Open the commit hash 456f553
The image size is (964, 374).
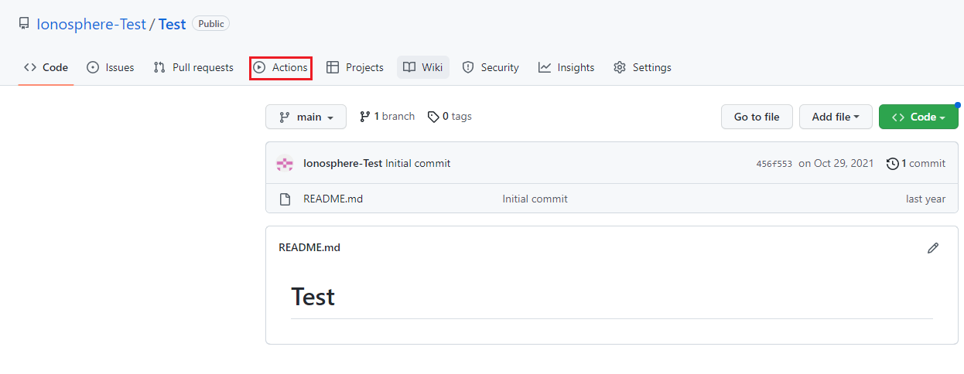click(x=774, y=164)
